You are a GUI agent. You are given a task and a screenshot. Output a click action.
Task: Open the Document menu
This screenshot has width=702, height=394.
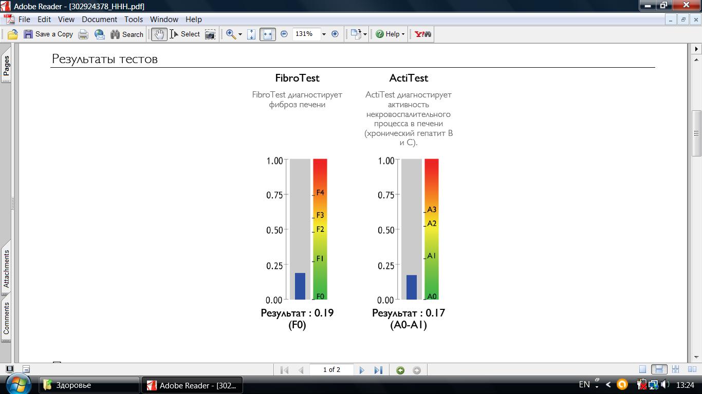(100, 19)
